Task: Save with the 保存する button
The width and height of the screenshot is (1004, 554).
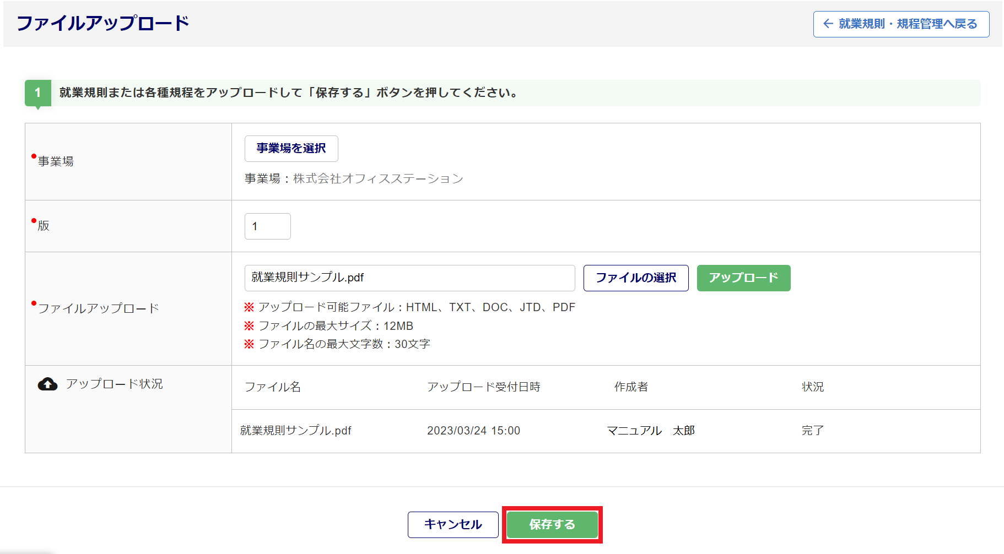Action: [x=552, y=524]
